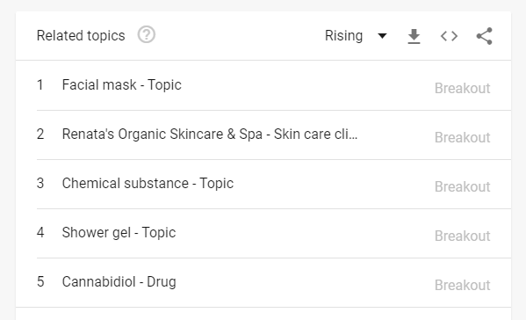
Task: Open Facial mask topic
Action: [121, 85]
